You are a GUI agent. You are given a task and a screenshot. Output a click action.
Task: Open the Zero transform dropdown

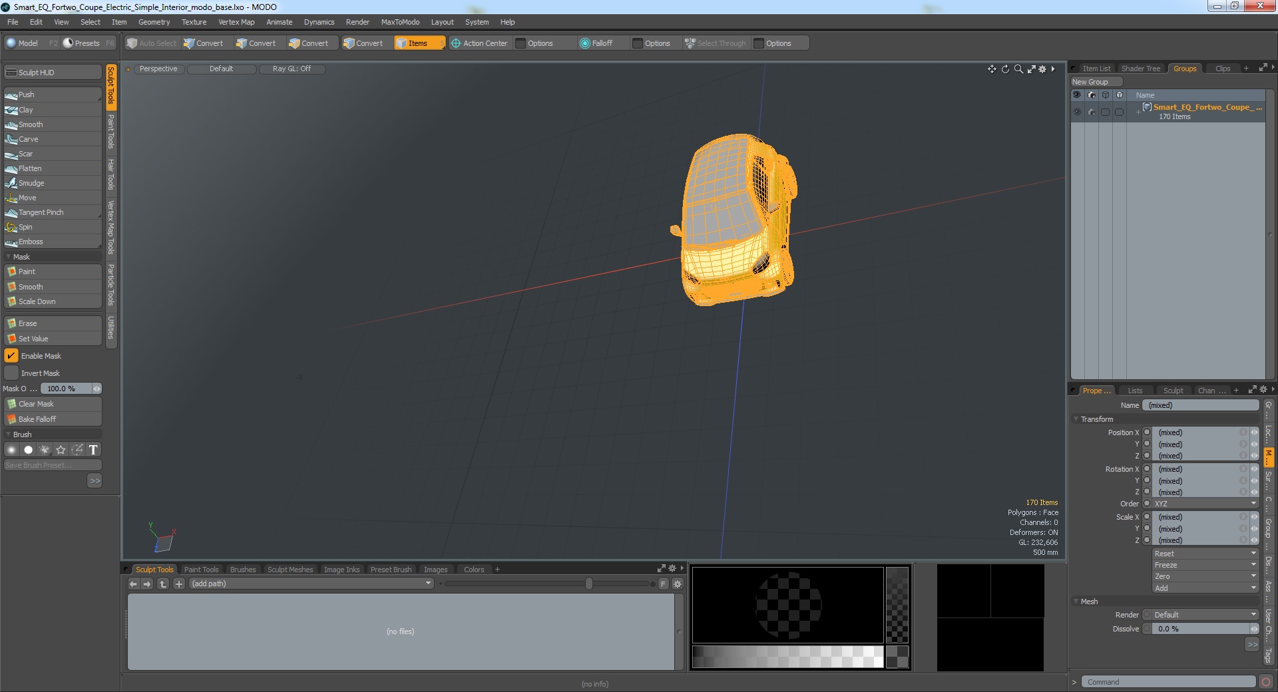click(x=1205, y=576)
